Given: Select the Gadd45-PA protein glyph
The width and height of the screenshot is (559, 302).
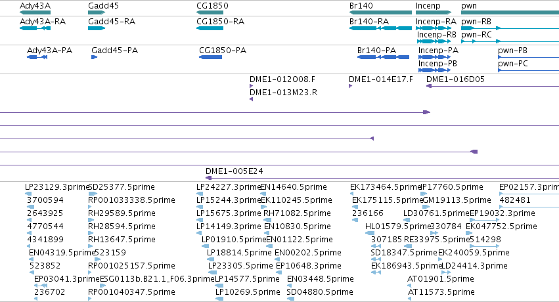Looking at the screenshot, I should click(x=94, y=57).
